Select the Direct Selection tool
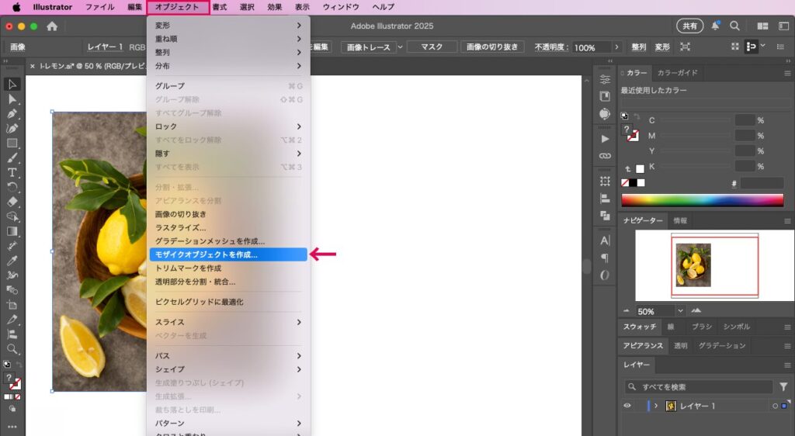Screen dimensions: 795x436 pos(12,99)
